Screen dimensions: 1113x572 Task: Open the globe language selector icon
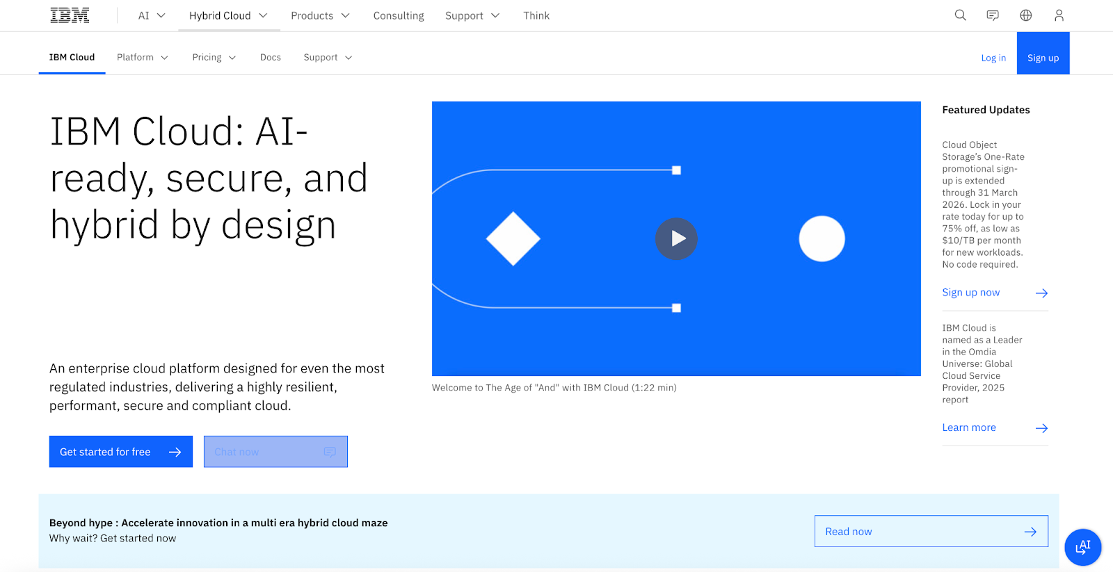(1025, 15)
